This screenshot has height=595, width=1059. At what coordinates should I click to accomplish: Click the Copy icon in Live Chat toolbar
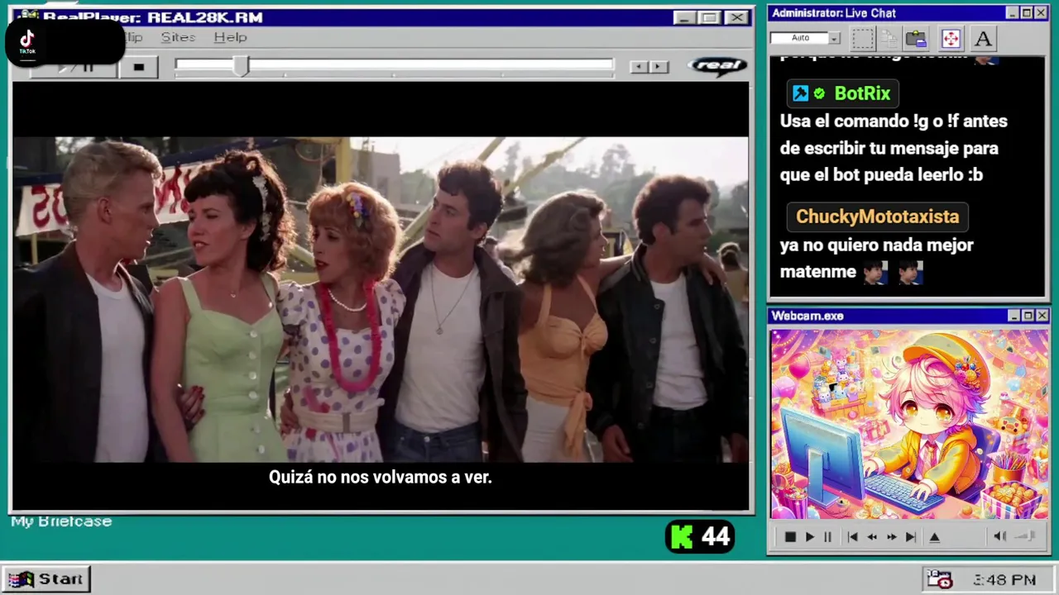(889, 38)
